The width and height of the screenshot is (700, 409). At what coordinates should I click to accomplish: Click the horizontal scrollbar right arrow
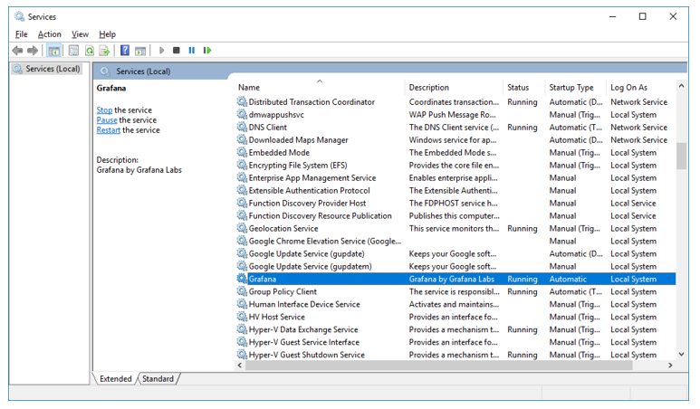670,366
